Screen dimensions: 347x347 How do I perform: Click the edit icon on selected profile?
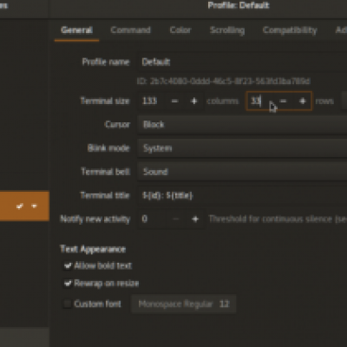click(x=20, y=206)
